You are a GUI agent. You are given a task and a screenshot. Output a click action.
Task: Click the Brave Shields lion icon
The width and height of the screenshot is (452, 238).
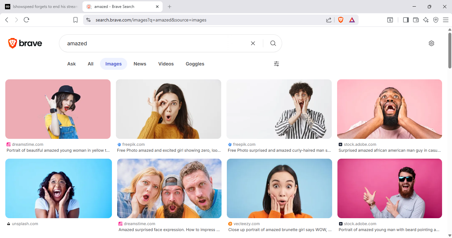[x=341, y=20]
